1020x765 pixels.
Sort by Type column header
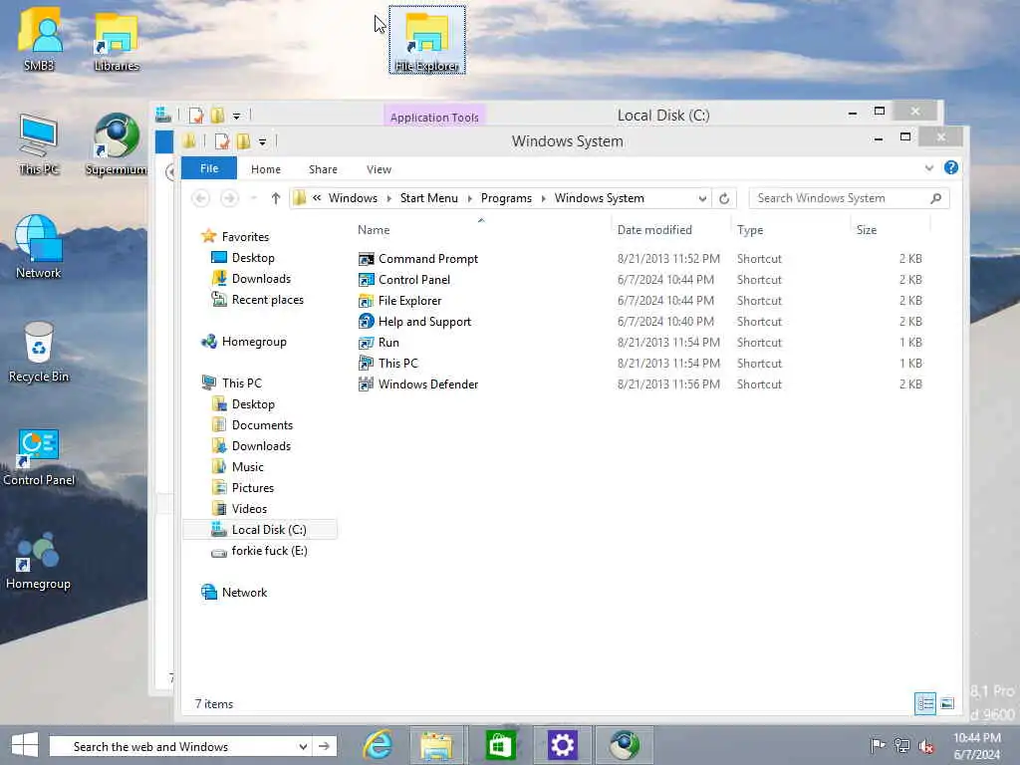pos(750,230)
